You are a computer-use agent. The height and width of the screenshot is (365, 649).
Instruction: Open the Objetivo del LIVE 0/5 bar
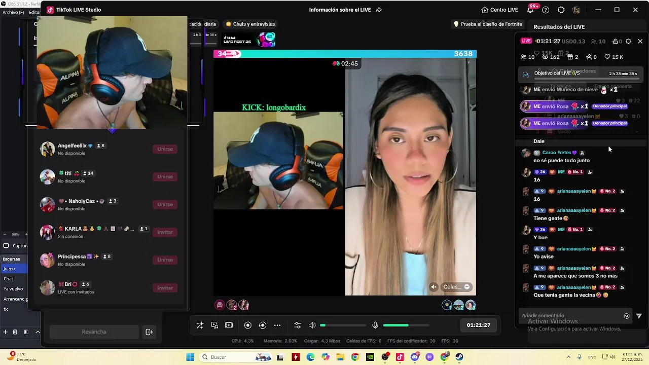coord(581,74)
